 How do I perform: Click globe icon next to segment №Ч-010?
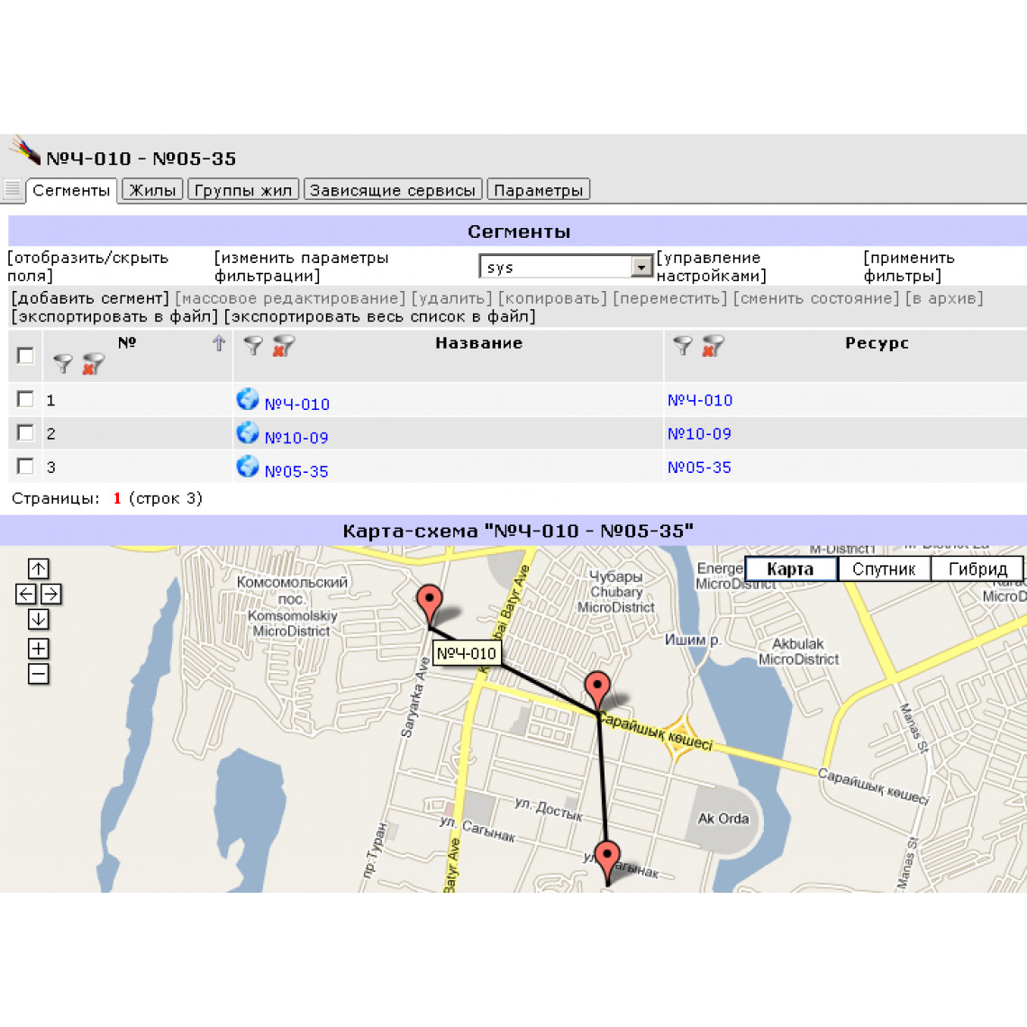pyautogui.click(x=248, y=399)
